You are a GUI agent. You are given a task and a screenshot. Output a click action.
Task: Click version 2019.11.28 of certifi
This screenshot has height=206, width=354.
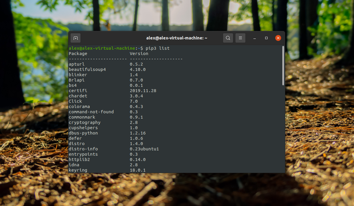point(143,91)
